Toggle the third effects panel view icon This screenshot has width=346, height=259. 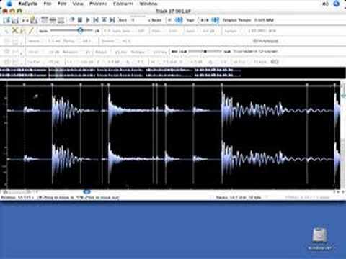(x=61, y=20)
